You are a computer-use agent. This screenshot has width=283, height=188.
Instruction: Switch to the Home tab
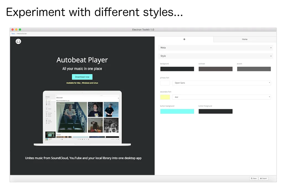coord(245,39)
